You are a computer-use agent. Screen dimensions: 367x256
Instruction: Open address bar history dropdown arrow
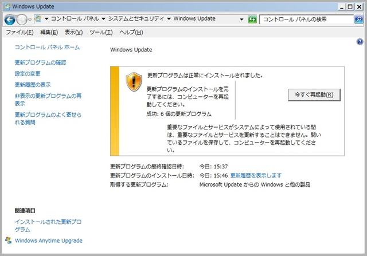point(241,19)
